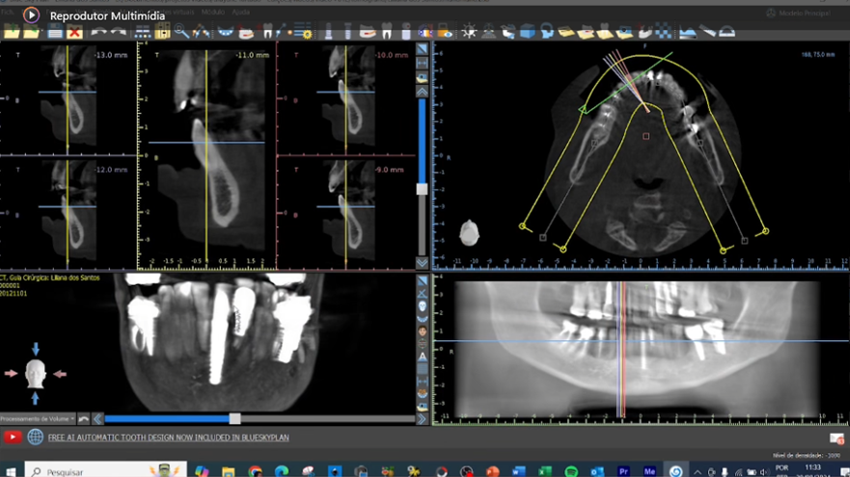Viewport: 850px width, 477px height.
Task: Click the Save project floppy disk icon
Action: pyautogui.click(x=55, y=32)
